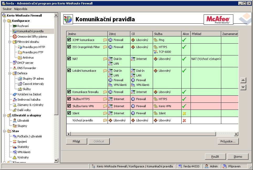Collapse the Uživatelé a skupiny node
Screen dimensions: 253x170
coord(4,115)
